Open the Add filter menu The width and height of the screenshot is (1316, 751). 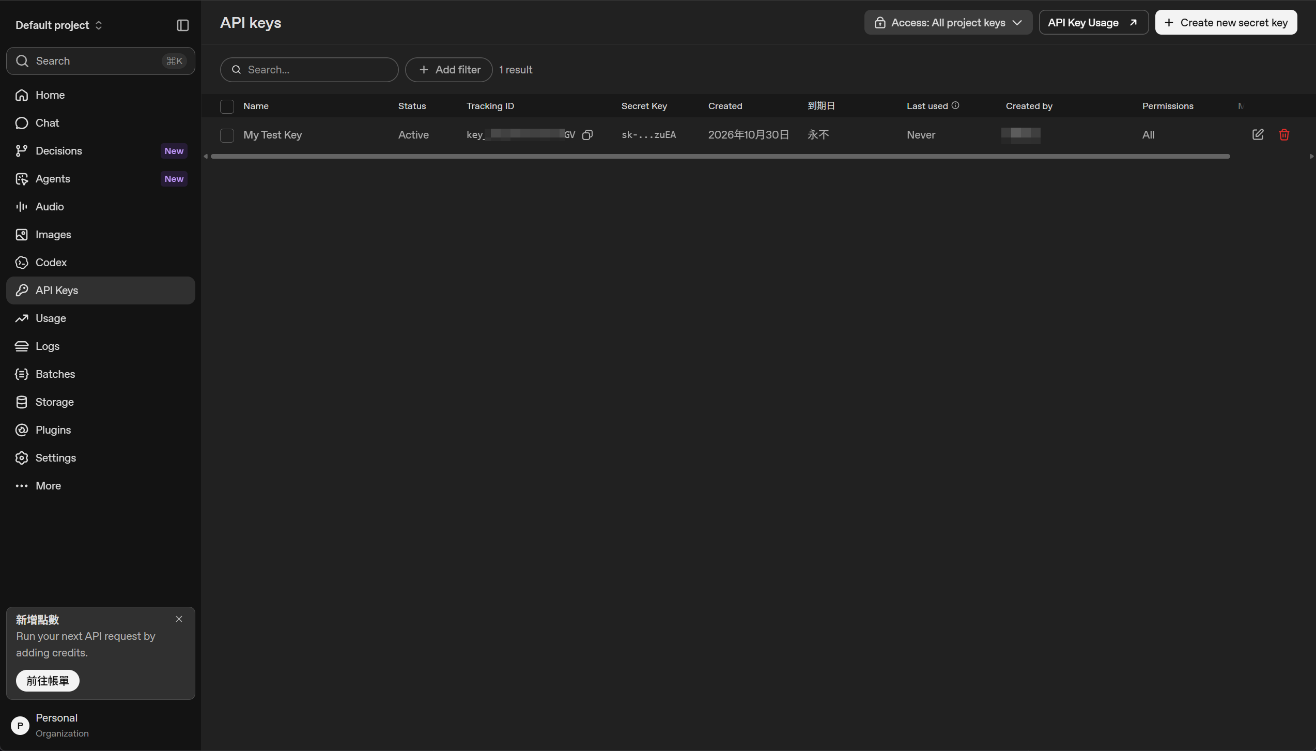tap(448, 70)
